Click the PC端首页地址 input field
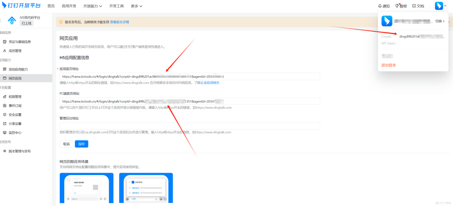Viewport: 453px width, 206px height. (x=189, y=101)
